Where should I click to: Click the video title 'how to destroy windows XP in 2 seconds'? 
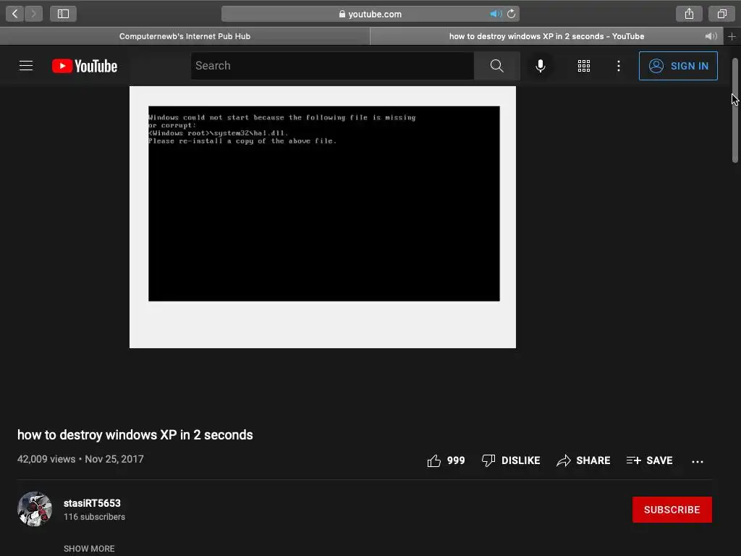(135, 435)
